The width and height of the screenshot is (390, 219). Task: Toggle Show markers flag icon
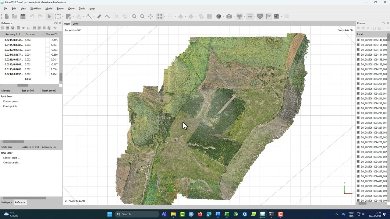tap(268, 16)
